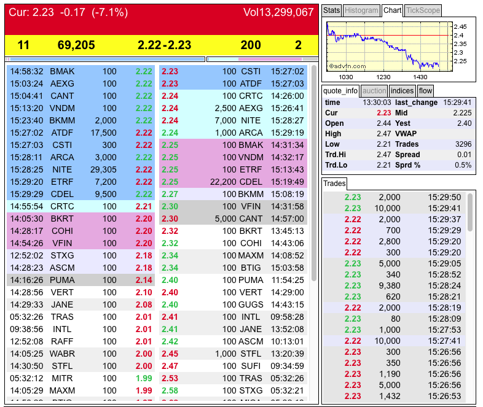Switch to the indices tab
483x407 pixels.
coord(402,91)
